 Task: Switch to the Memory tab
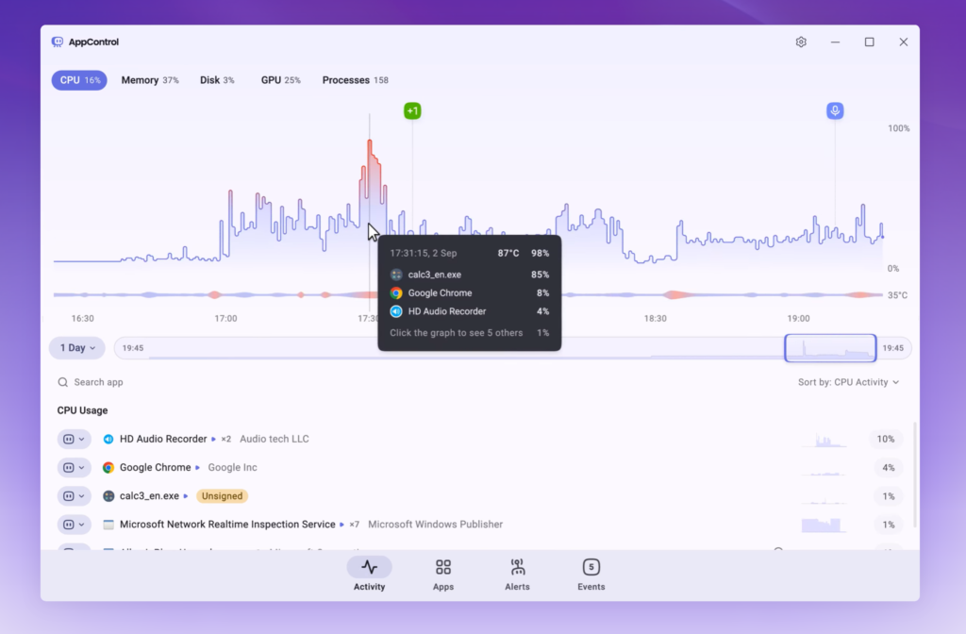tap(149, 80)
